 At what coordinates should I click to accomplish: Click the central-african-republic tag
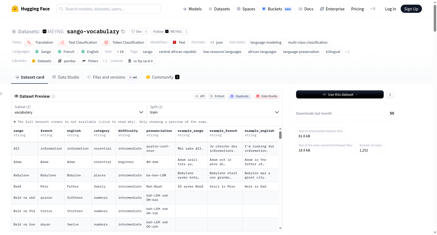click(178, 52)
